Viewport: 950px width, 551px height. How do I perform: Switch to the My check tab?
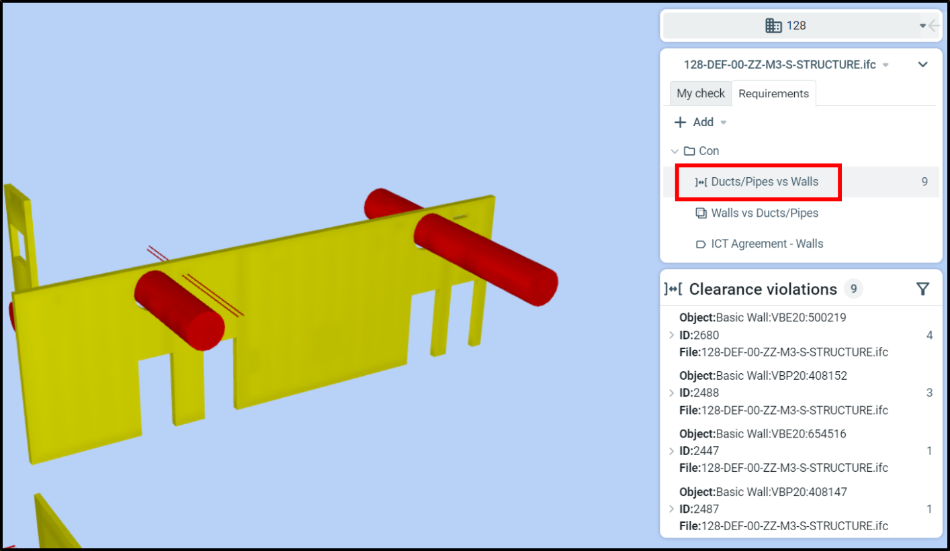pos(700,93)
